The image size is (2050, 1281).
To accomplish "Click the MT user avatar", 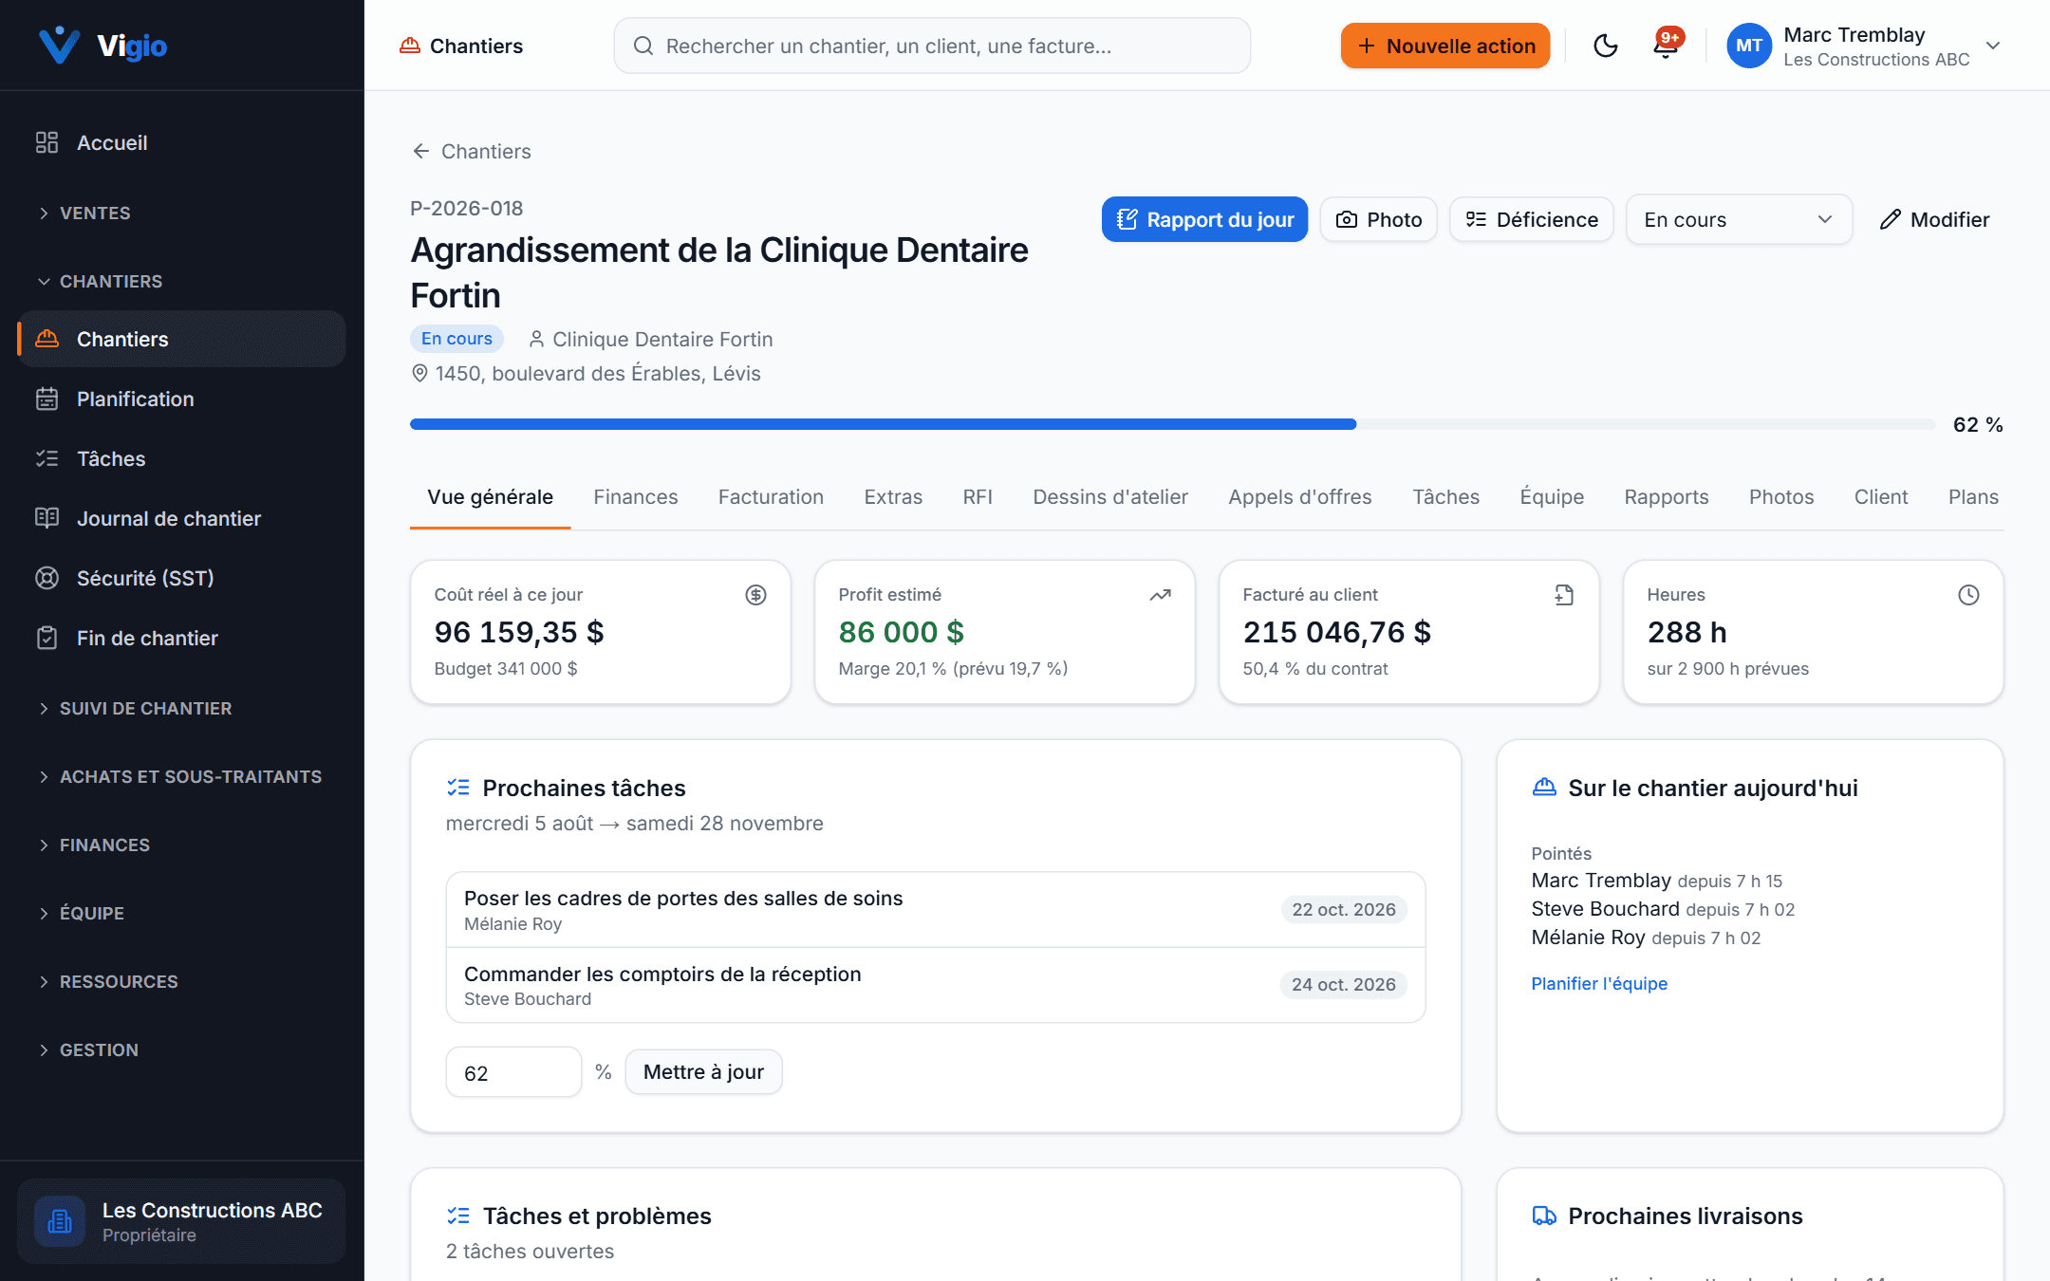I will tap(1748, 46).
